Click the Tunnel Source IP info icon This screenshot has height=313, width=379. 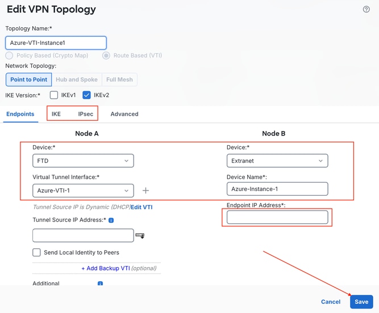click(x=111, y=220)
